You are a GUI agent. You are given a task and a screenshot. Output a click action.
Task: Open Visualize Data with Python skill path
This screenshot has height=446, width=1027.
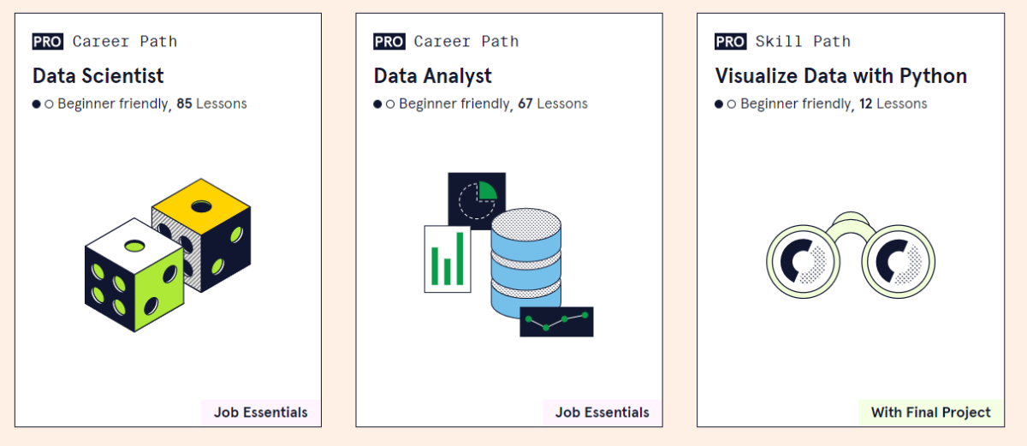840,76
